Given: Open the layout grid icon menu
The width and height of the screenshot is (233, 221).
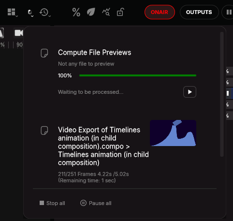Looking at the screenshot, I should (x=11, y=12).
